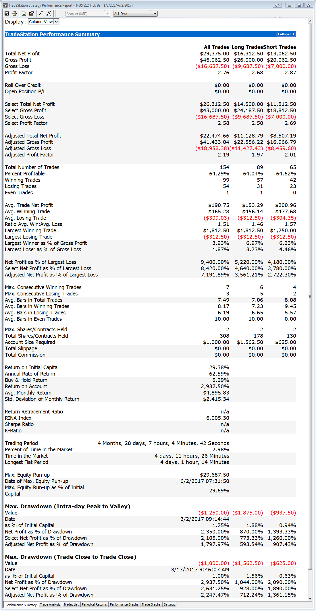This screenshot has height=611, width=316.
Task: Click the Max. Drawdown (Intra-day Peak to Valley) heading
Action: [x=68, y=506]
